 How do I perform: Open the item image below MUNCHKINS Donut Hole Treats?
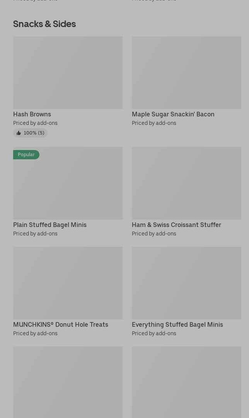pos(68,382)
